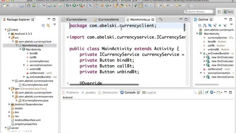Image resolution: width=236 pixels, height=133 pixels.
Task: Toggle Sort in Outline toolbar
Action: click(x=205, y=25)
